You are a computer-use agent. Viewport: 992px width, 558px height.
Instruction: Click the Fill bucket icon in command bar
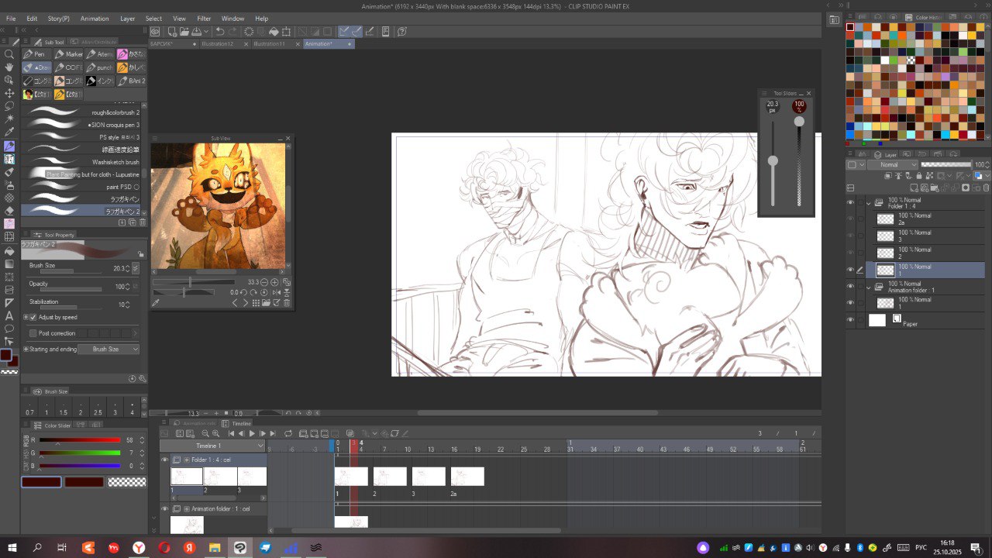(x=274, y=32)
